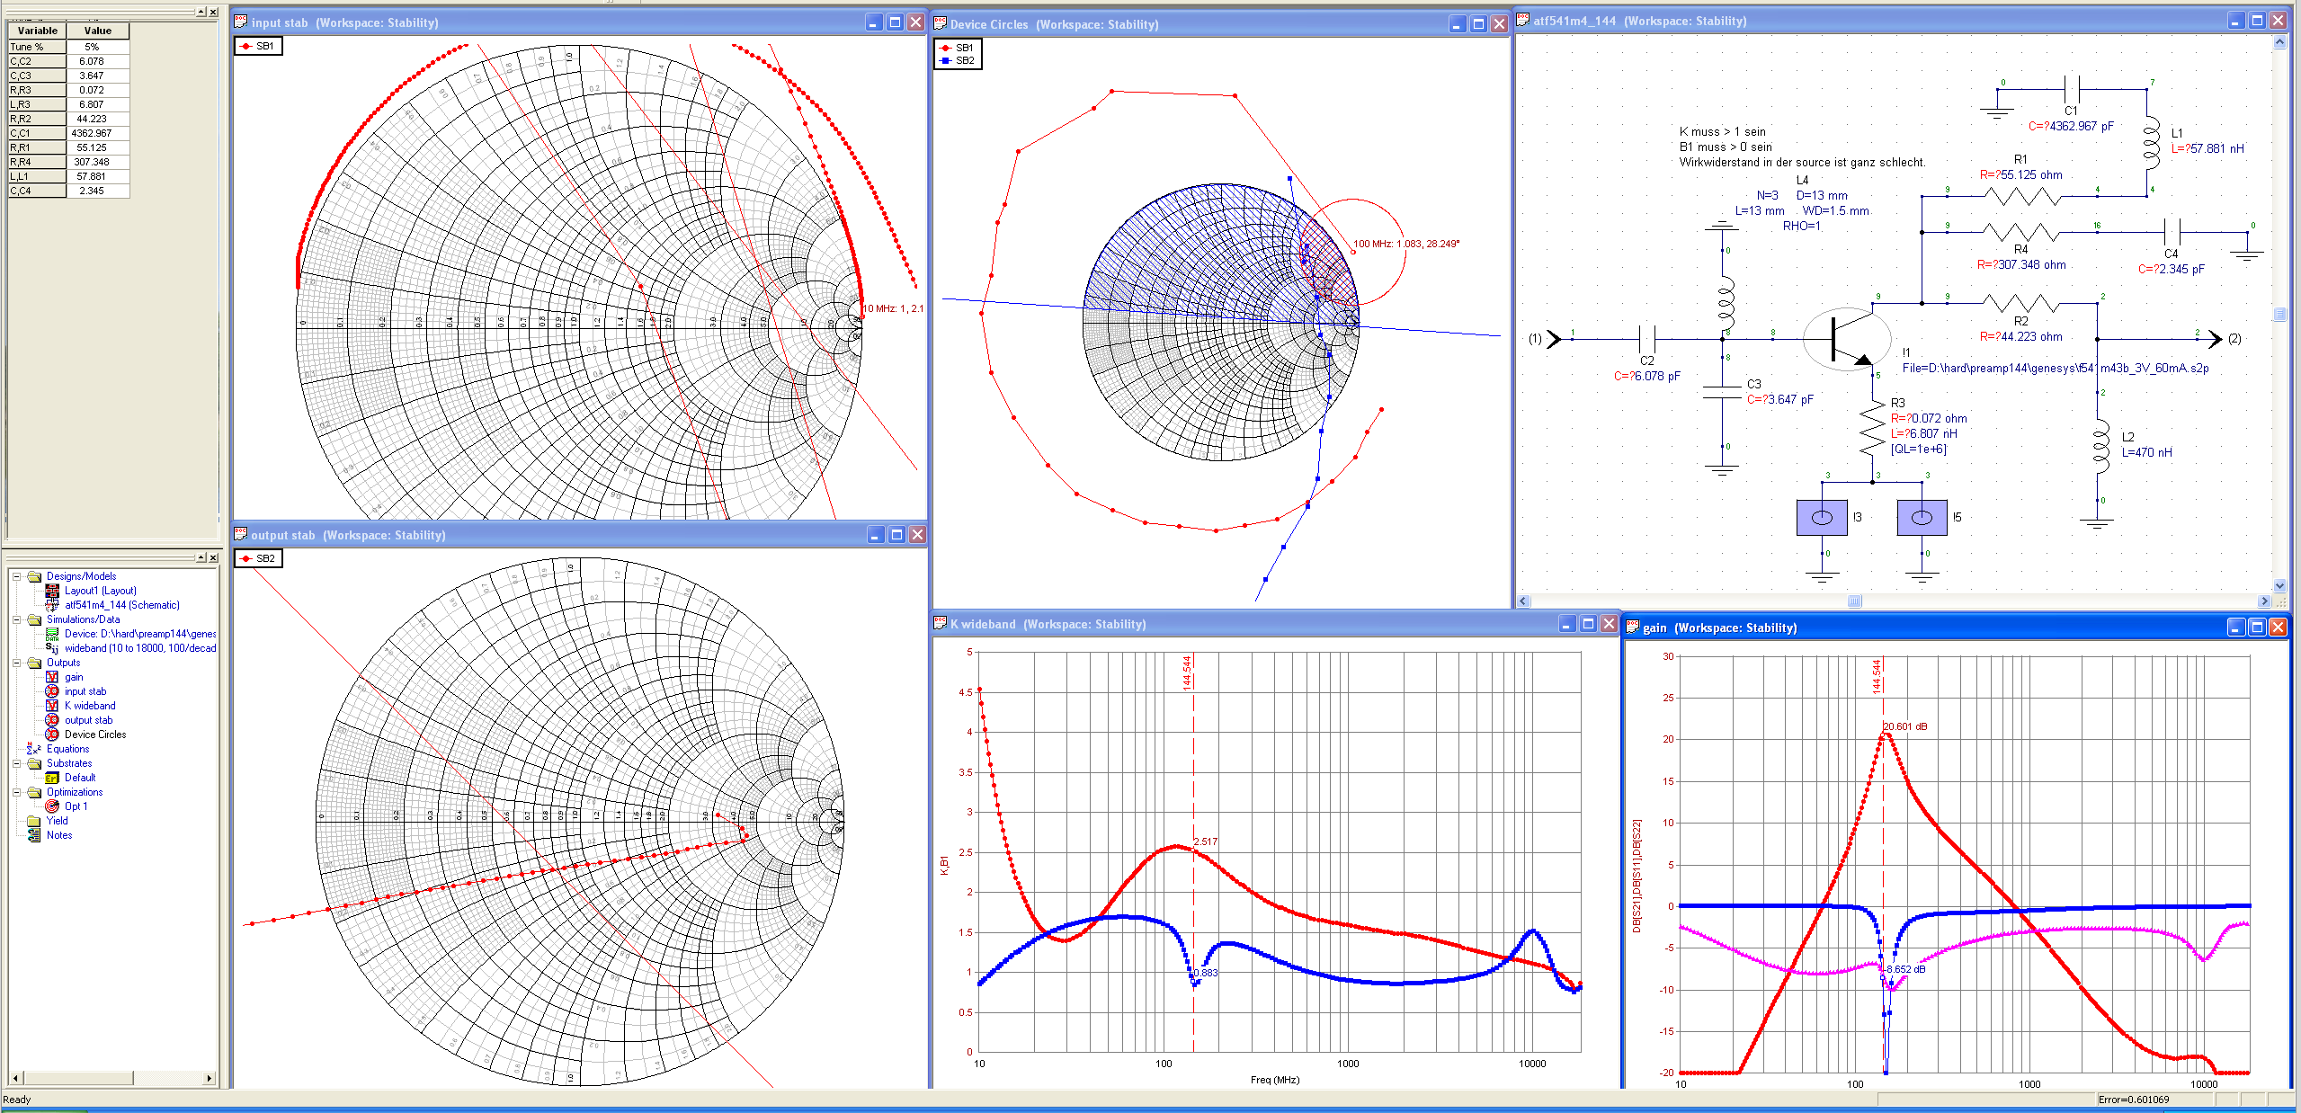Collapse the Designs/Models tree node

[x=16, y=576]
